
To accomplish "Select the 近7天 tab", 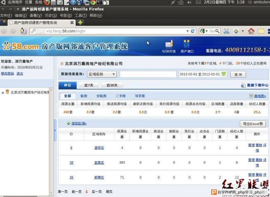I will click(89, 85).
